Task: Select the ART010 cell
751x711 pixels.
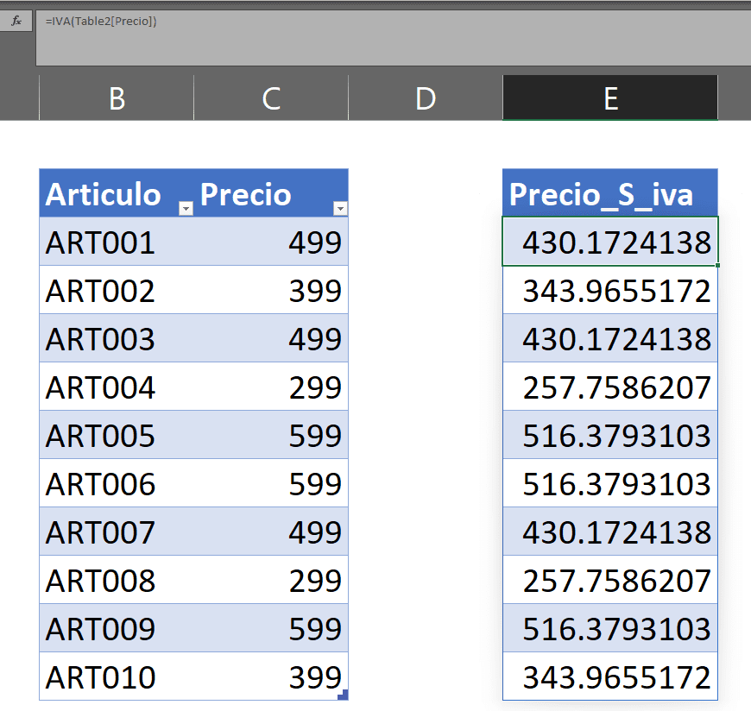Action: pos(100,677)
